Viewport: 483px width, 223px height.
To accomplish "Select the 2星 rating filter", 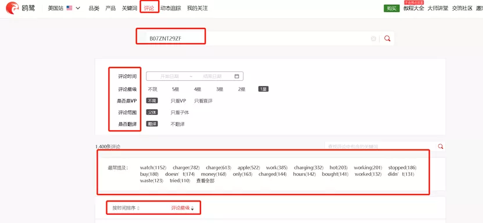I will pyautogui.click(x=242, y=89).
